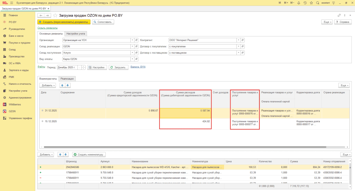The width and height of the screenshot is (355, 191).
Task: Open Зарплата и кадры section
Action: [19, 70]
